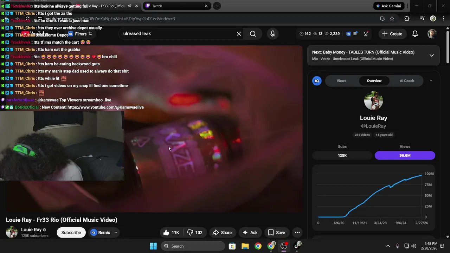Open Louie Ray's avatar in vidIQ panel
Screen dimensions: 450x253
373,101
